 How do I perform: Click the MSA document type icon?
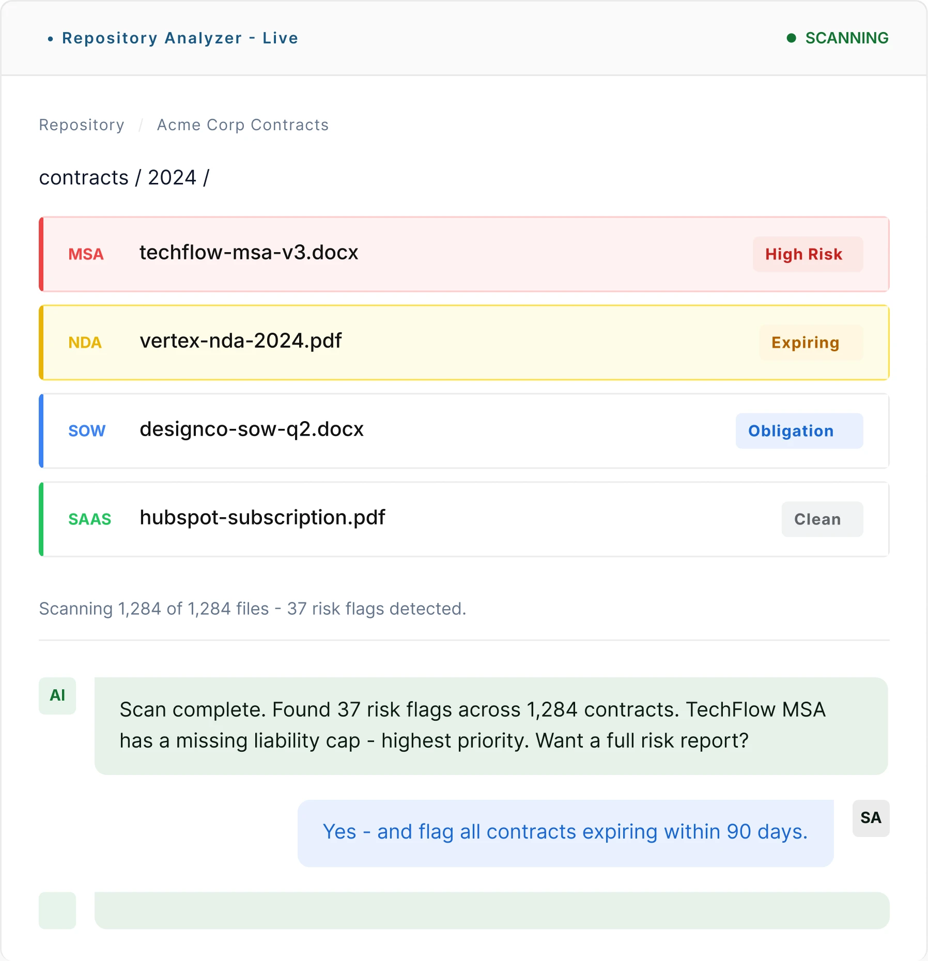tap(86, 254)
